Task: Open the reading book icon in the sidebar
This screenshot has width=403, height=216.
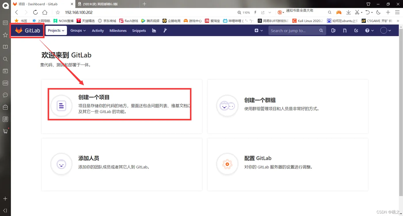Action: pyautogui.click(x=5, y=47)
